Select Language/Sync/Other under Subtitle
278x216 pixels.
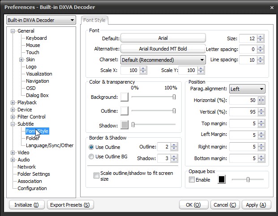click(50, 145)
